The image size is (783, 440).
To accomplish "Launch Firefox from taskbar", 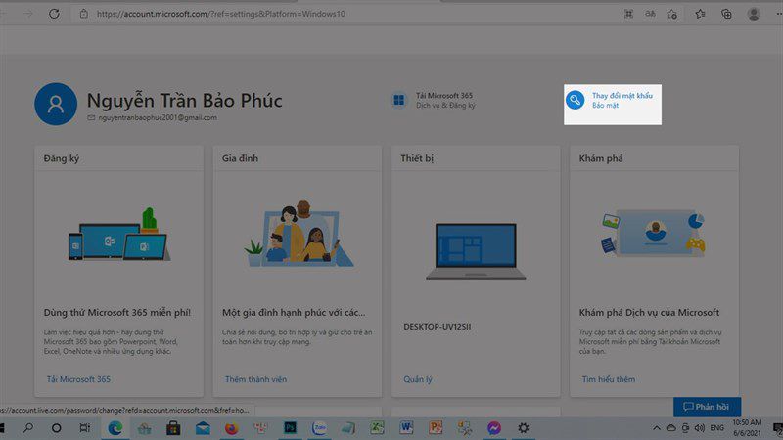I will (x=232, y=428).
